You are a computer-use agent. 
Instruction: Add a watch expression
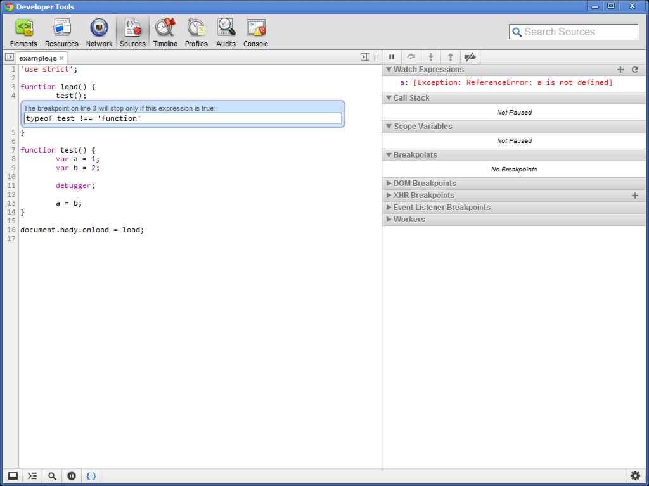coord(620,70)
